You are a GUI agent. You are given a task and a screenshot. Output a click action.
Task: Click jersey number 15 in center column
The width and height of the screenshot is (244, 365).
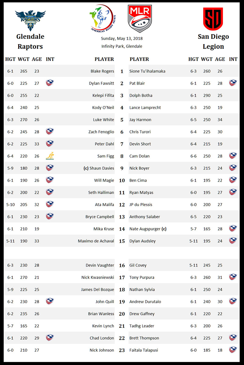tap(122, 241)
